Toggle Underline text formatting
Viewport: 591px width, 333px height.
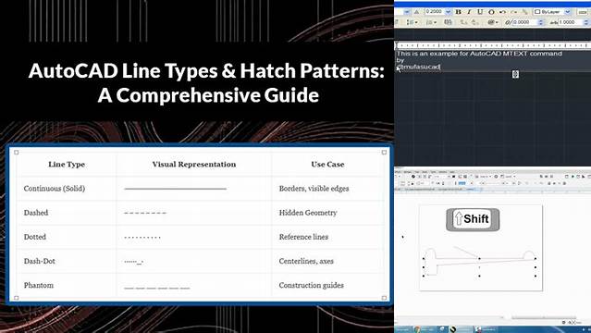(480, 12)
